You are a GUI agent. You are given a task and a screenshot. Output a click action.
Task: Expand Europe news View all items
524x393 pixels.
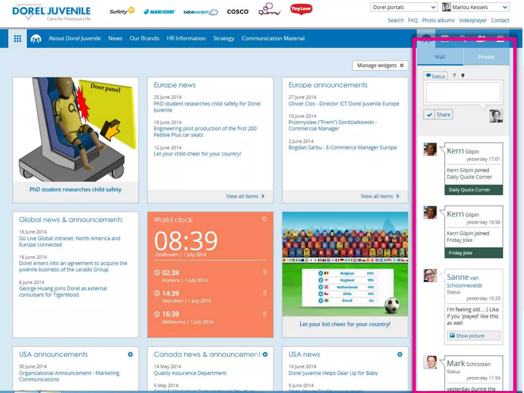[x=245, y=196]
